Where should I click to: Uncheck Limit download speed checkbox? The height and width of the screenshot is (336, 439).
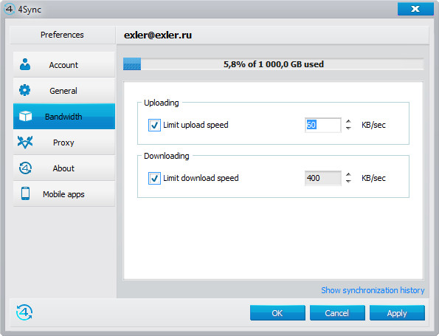[x=154, y=178]
